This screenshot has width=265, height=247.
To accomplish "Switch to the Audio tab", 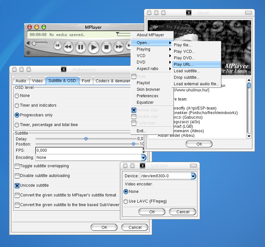I will coord(21,81).
